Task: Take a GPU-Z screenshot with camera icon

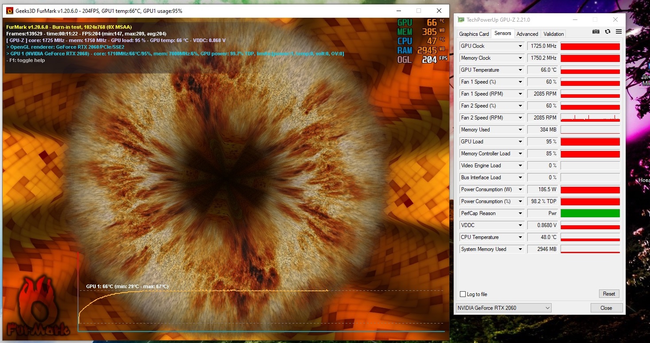Action: (596, 31)
